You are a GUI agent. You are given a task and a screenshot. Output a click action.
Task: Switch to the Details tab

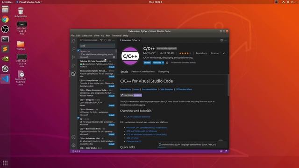coord(124,71)
